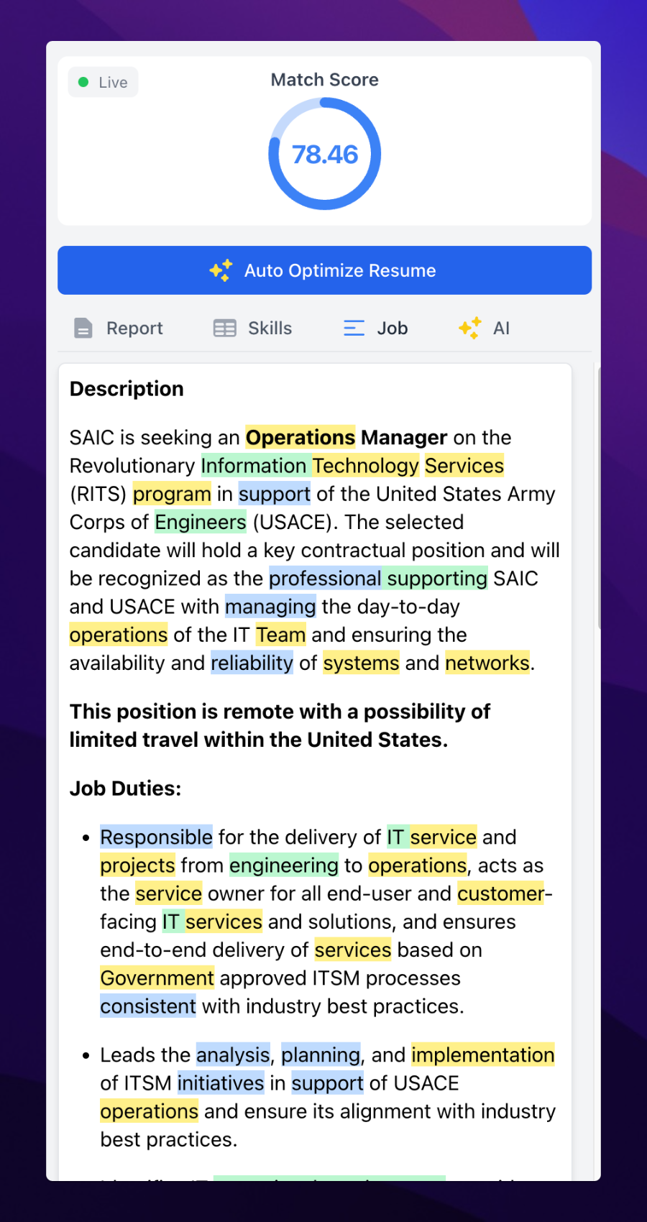647x1222 pixels.
Task: Click the blue highlighted word "Responsible"
Action: pyautogui.click(x=156, y=837)
